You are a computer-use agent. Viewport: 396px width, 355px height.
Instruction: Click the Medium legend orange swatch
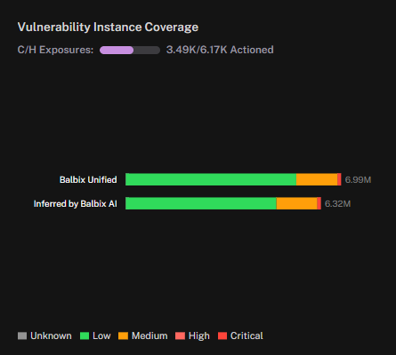[123, 335]
